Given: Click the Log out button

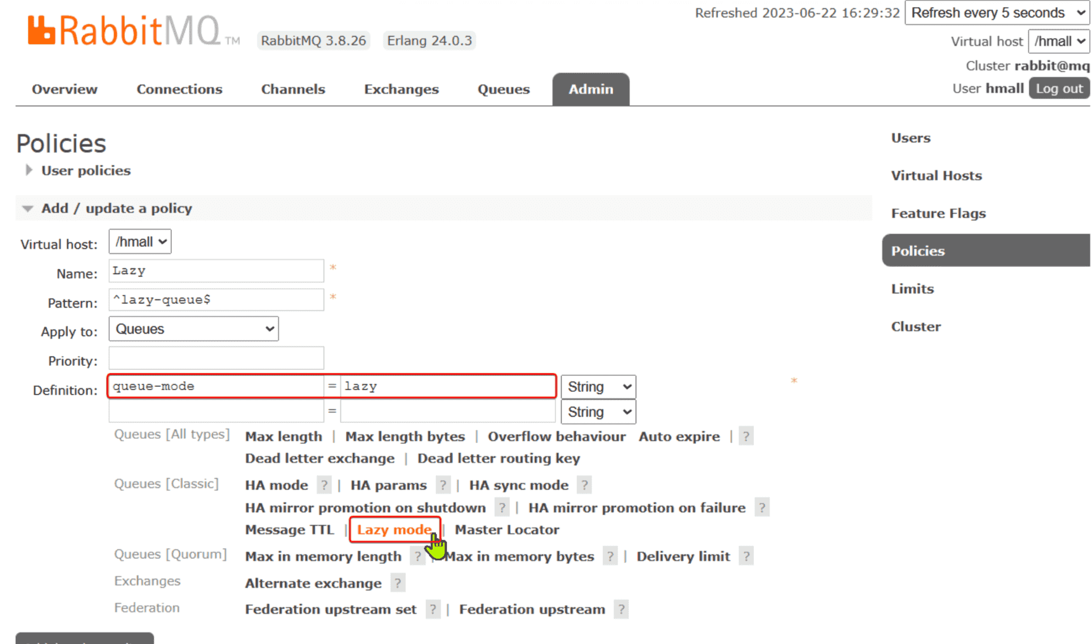Looking at the screenshot, I should coord(1058,89).
